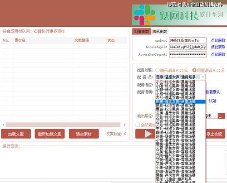Choose 小刚-标准男声 from voice list
This screenshot has width=227, height=183.
[180, 86]
